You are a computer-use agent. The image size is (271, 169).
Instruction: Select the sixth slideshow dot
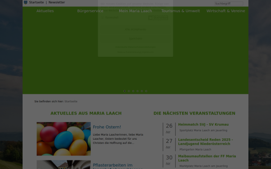[x=146, y=91]
